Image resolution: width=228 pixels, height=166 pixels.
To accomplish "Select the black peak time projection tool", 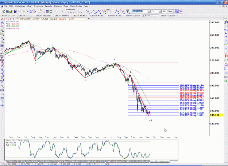I will coord(117,11).
